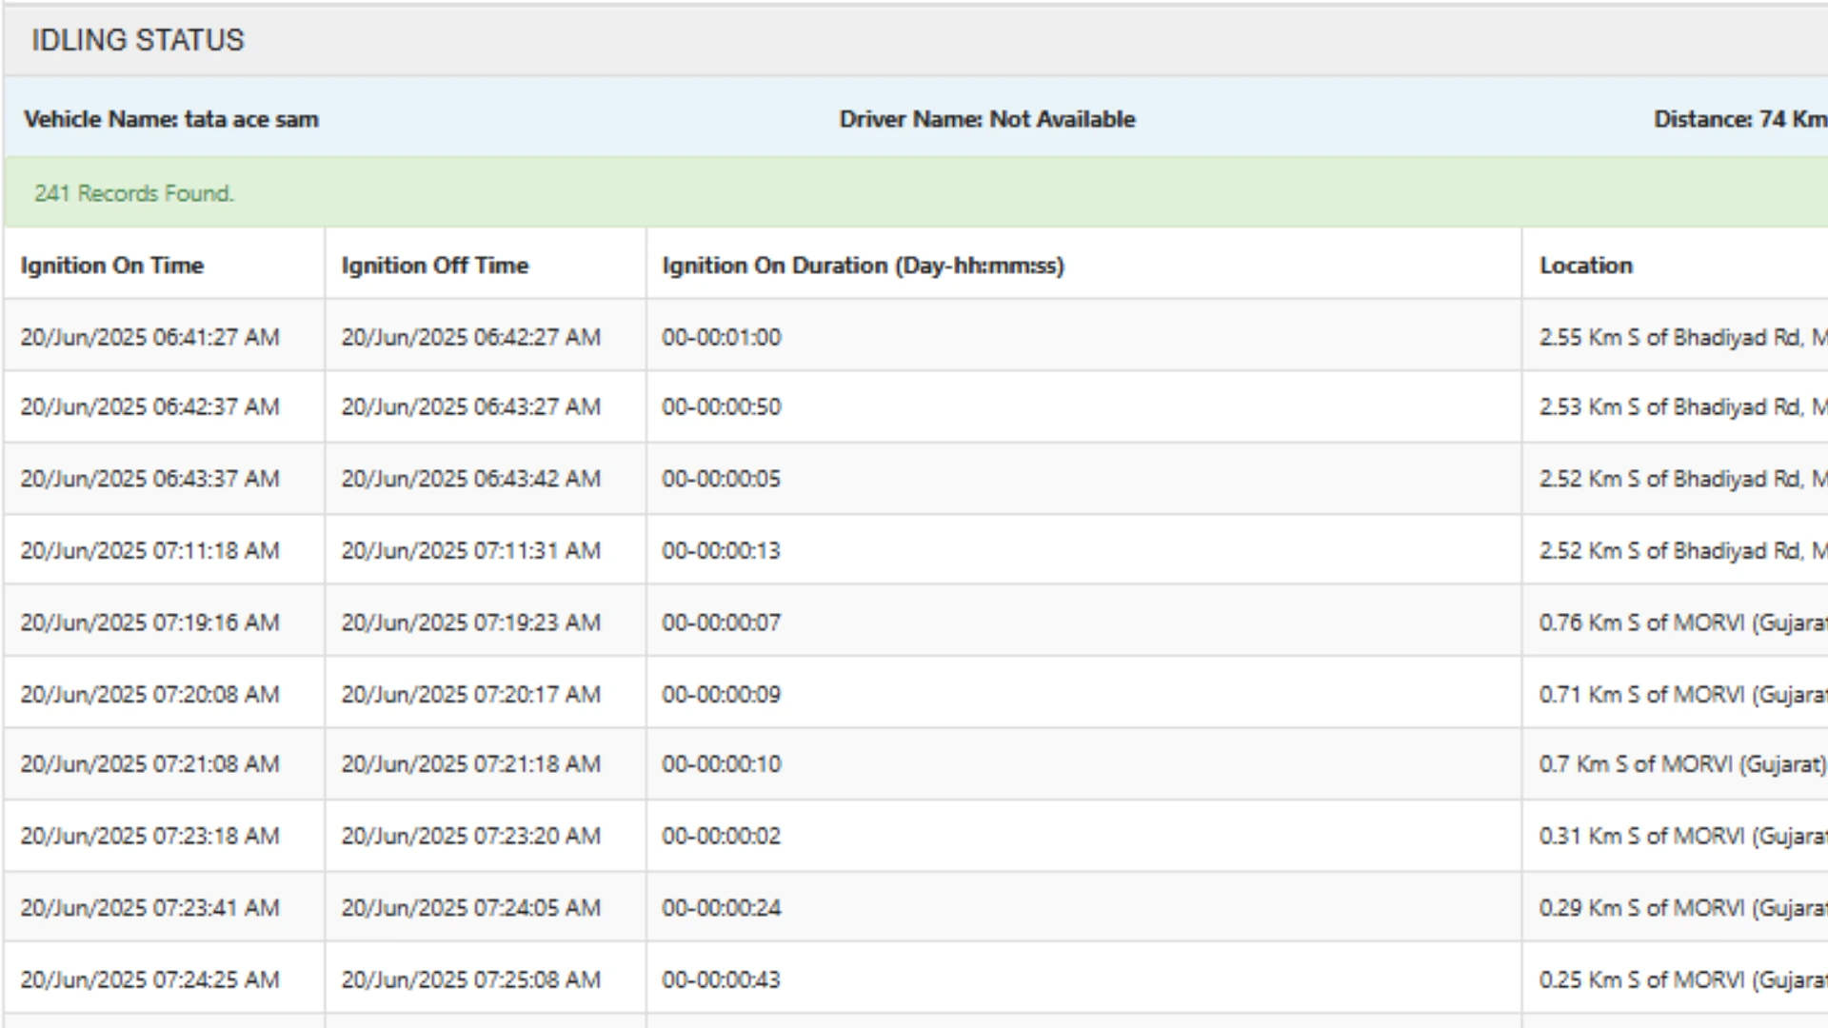This screenshot has width=1828, height=1028.
Task: Click the Location column header
Action: click(x=1586, y=266)
